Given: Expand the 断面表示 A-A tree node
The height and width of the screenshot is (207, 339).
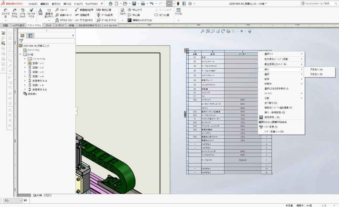Looking at the screenshot, I should [x=25, y=81].
